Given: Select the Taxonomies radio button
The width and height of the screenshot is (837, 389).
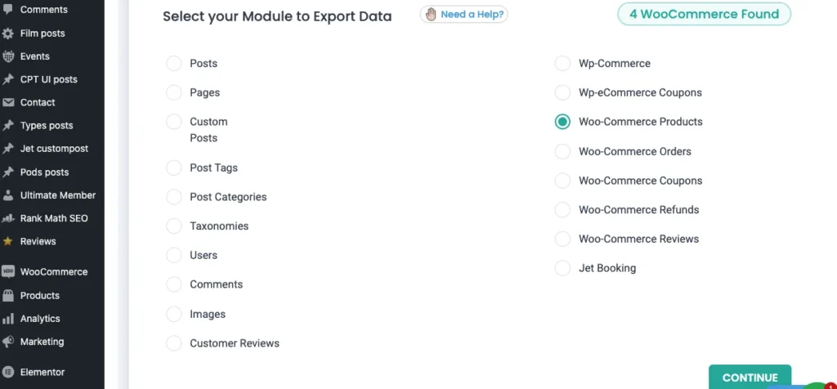Looking at the screenshot, I should [x=173, y=226].
